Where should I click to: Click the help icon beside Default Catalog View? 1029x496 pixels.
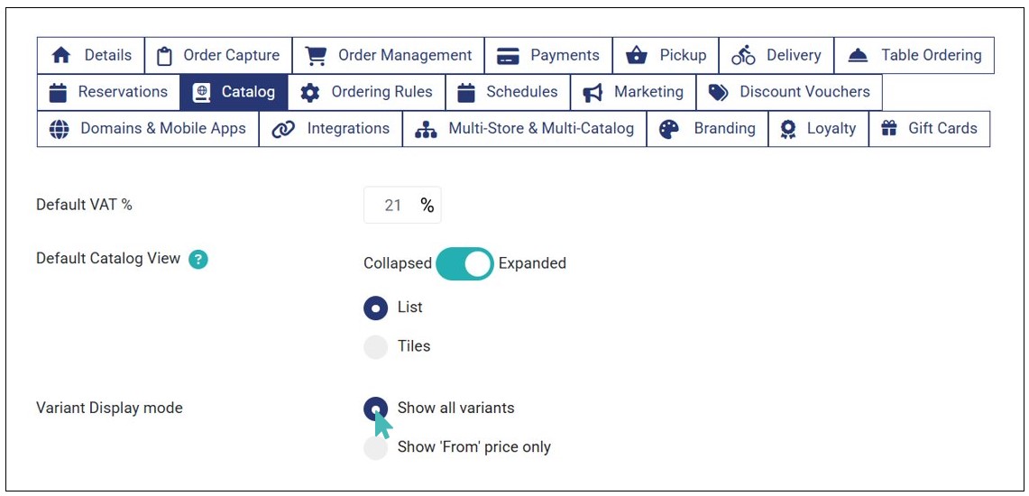click(198, 259)
